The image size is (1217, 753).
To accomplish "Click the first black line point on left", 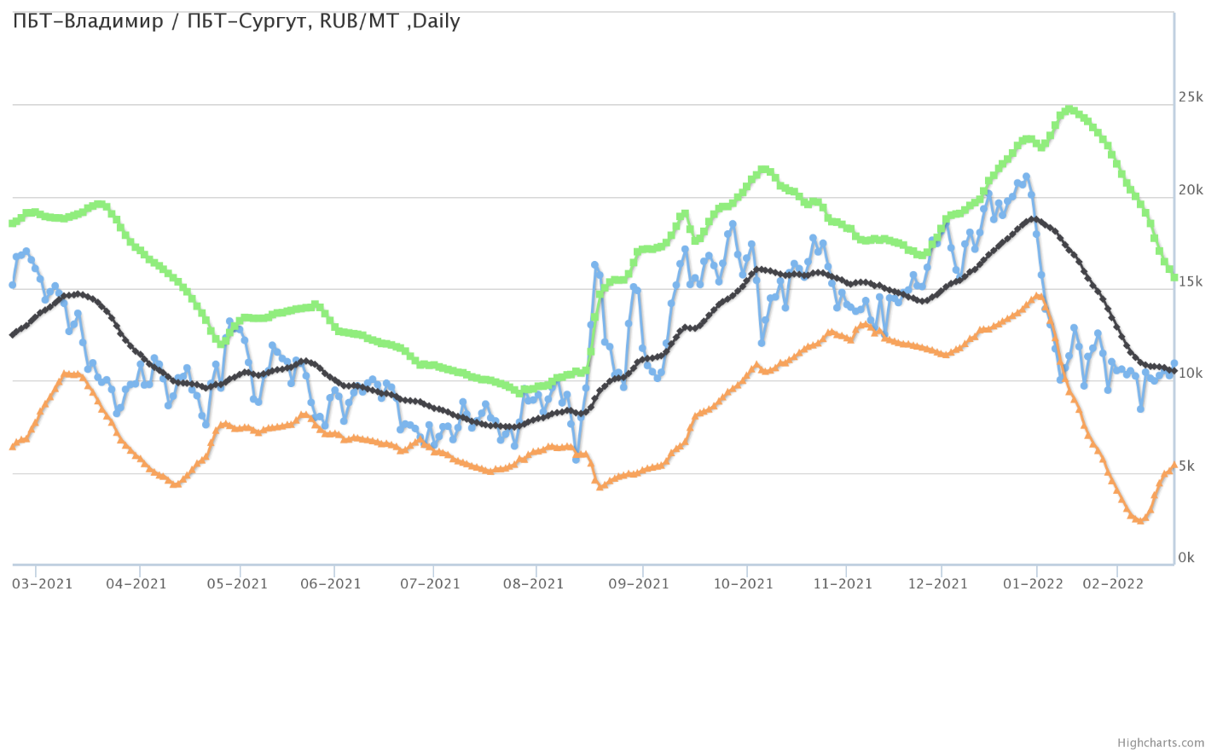I will pyautogui.click(x=12, y=335).
